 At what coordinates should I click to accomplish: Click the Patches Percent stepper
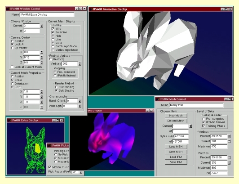[229, 157]
